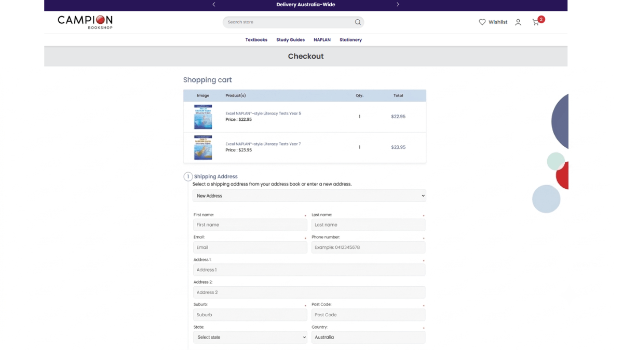Click the Total column header
The height and width of the screenshot is (350, 623).
pos(398,95)
